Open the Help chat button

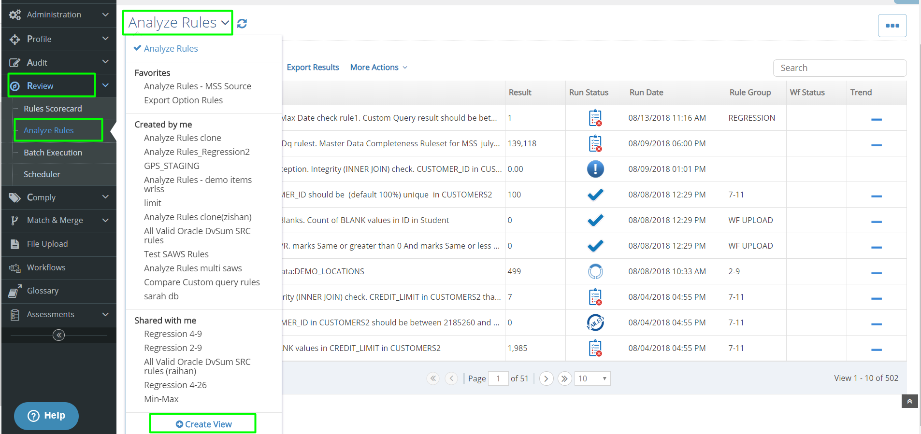46,416
